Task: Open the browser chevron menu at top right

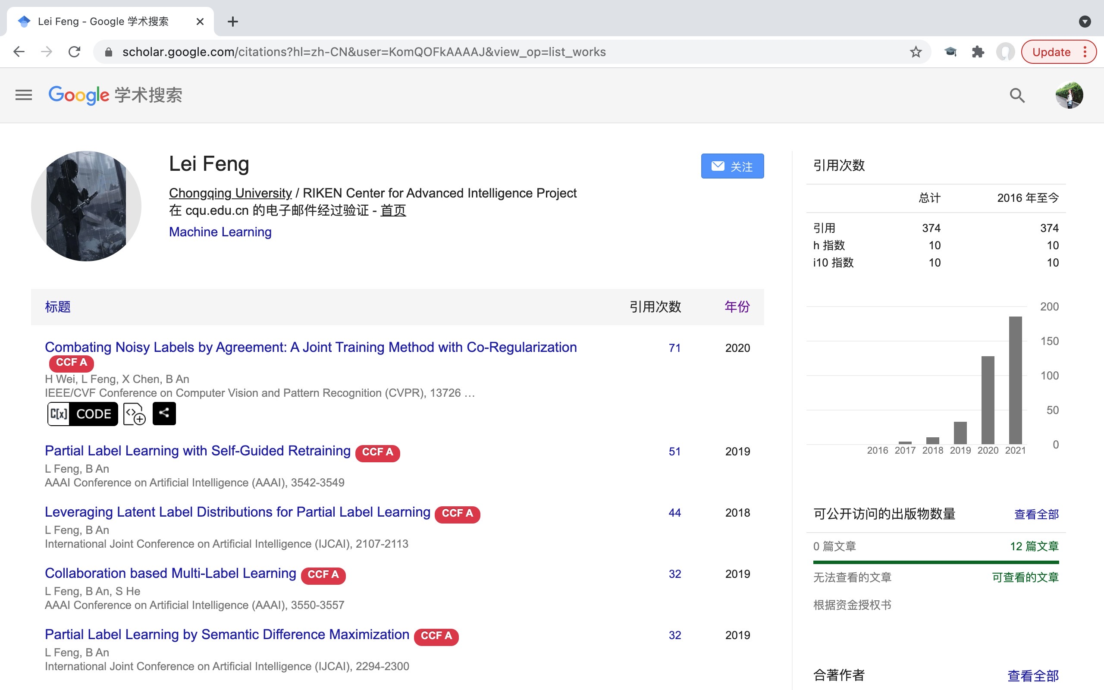Action: [1085, 22]
